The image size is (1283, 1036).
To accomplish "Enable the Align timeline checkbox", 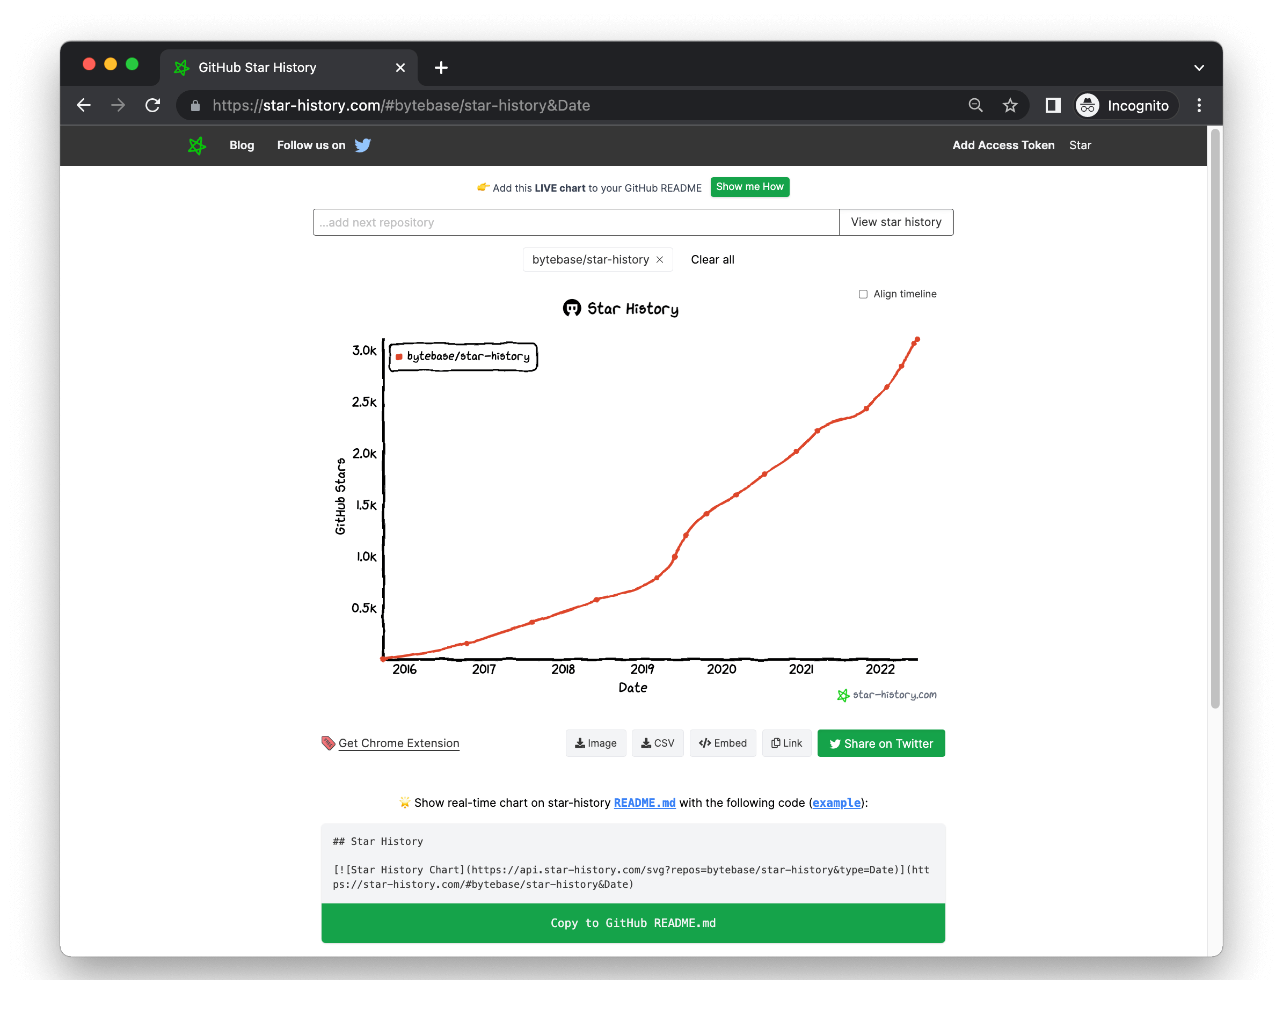I will [x=863, y=294].
